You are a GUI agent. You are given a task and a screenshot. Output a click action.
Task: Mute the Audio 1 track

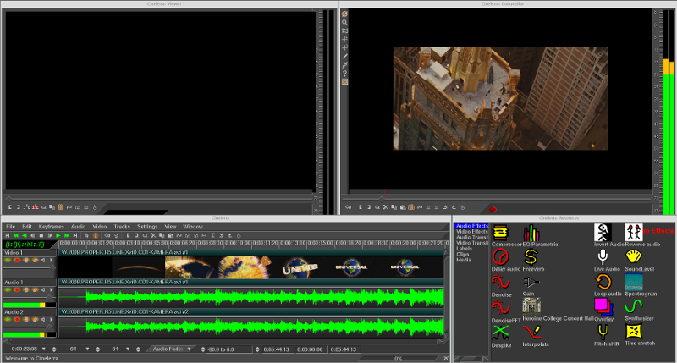pos(43,290)
